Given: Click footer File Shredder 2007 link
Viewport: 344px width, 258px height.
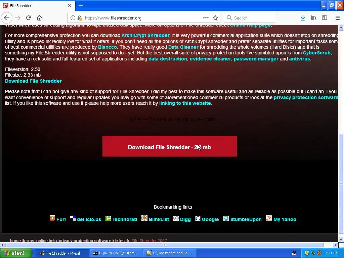Looking at the screenshot, I should click(x=149, y=241).
